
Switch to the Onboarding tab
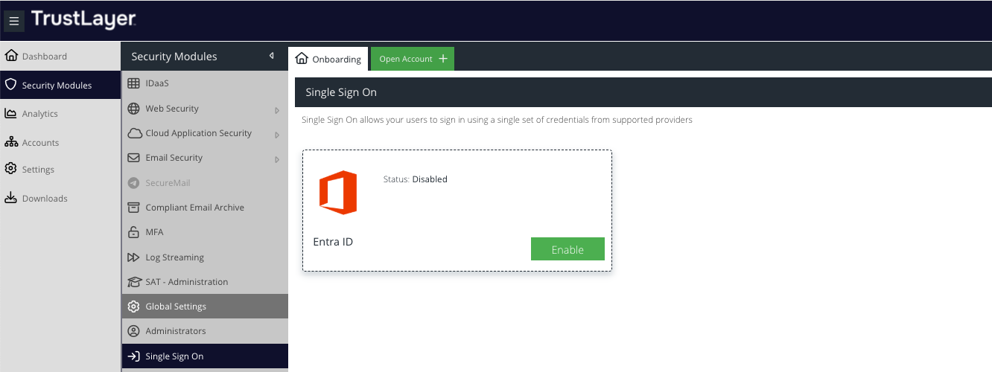[x=328, y=59]
